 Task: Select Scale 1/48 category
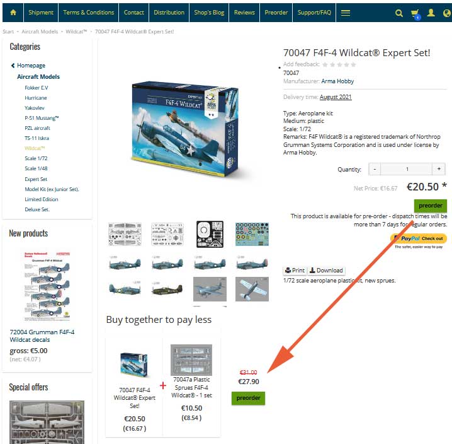coord(36,168)
